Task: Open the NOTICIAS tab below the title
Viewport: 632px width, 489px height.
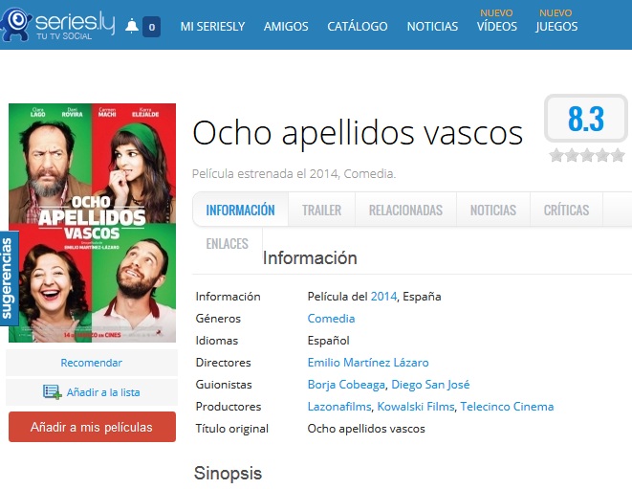Action: tap(493, 210)
